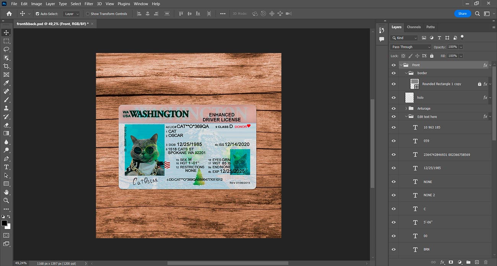This screenshot has height=266, width=497.
Task: Activate the Brush tool
Action: (6, 100)
